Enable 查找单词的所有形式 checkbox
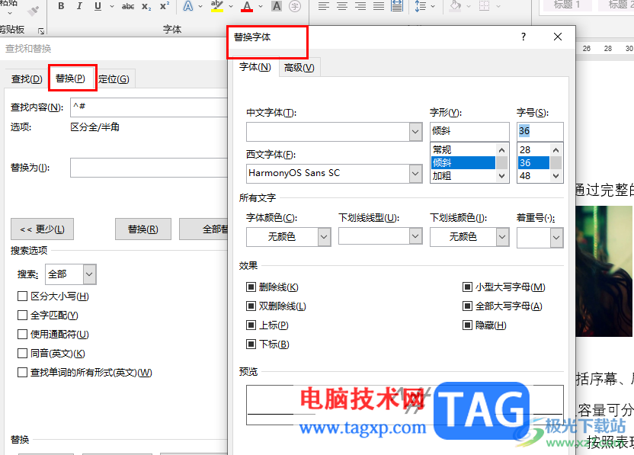The image size is (634, 455). (22, 373)
